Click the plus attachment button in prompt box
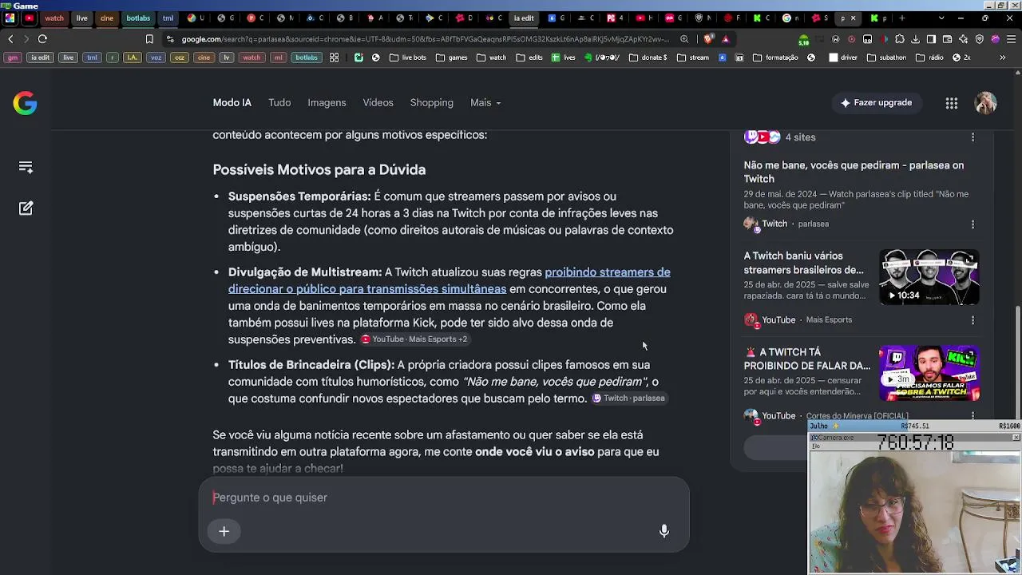Screen dimensions: 1022x575 pyautogui.click(x=224, y=531)
